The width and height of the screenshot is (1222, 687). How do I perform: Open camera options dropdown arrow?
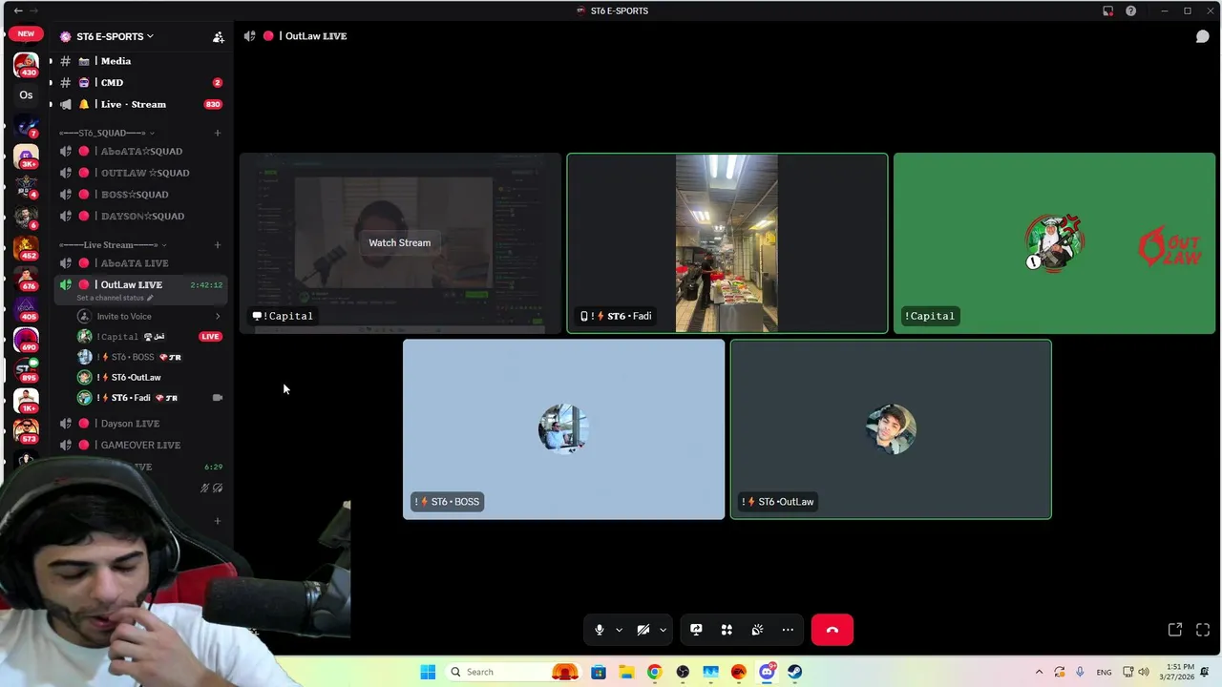pos(663,630)
